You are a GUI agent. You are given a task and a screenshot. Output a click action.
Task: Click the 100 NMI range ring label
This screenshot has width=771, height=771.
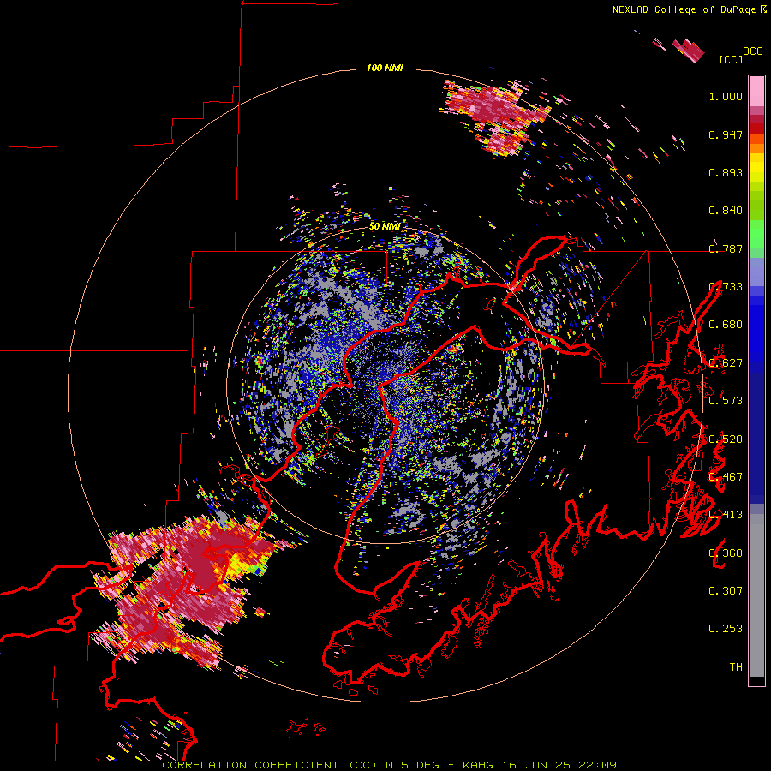pos(385,68)
